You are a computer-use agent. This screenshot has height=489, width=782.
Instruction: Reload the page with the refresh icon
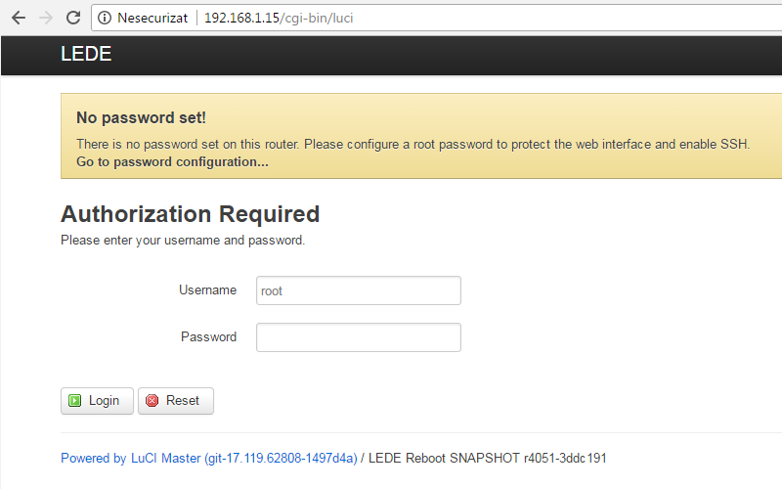pos(73,18)
